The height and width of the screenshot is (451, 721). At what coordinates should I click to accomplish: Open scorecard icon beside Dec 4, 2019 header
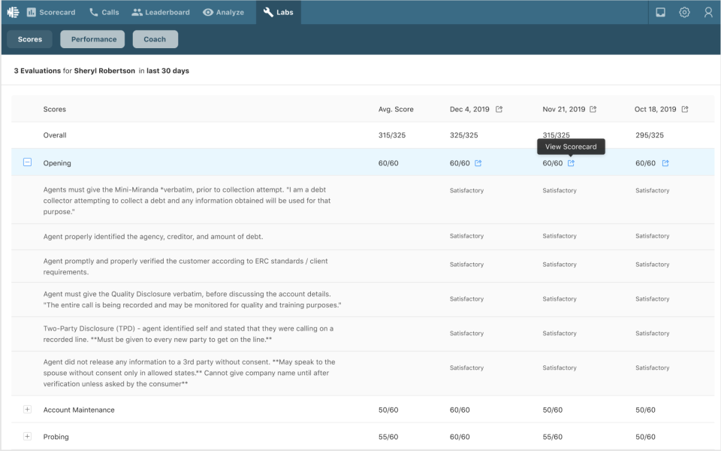499,109
